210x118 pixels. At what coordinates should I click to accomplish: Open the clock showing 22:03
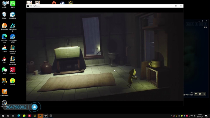(x=200, y=116)
